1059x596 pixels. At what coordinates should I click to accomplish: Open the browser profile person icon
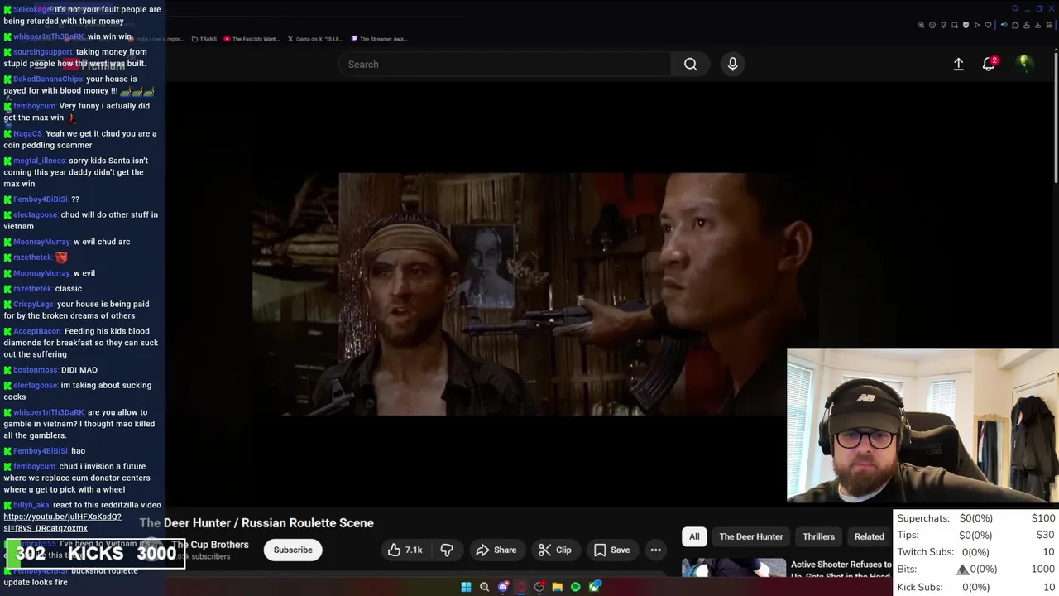(x=1027, y=25)
